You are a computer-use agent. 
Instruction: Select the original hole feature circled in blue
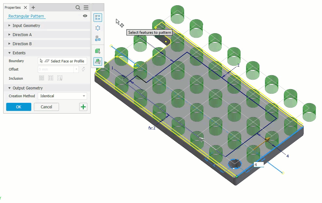[x=235, y=164]
